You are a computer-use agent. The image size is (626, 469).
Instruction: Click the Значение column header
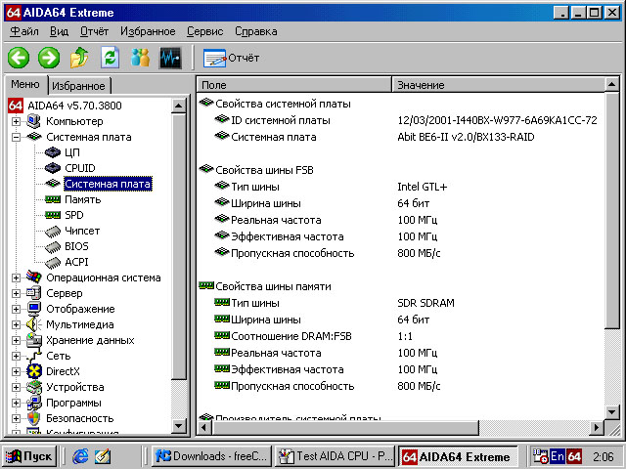coord(498,85)
